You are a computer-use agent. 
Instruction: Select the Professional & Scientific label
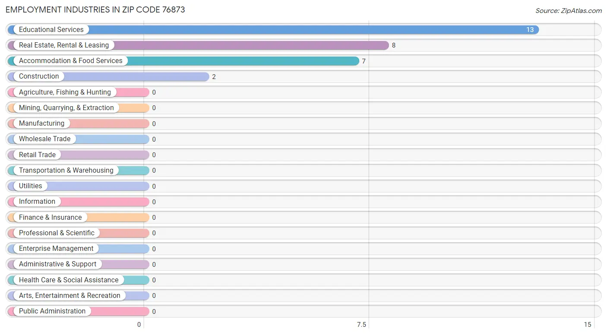click(57, 233)
